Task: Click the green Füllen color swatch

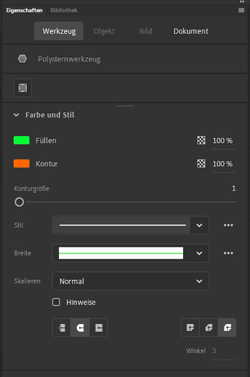Action: tap(21, 141)
